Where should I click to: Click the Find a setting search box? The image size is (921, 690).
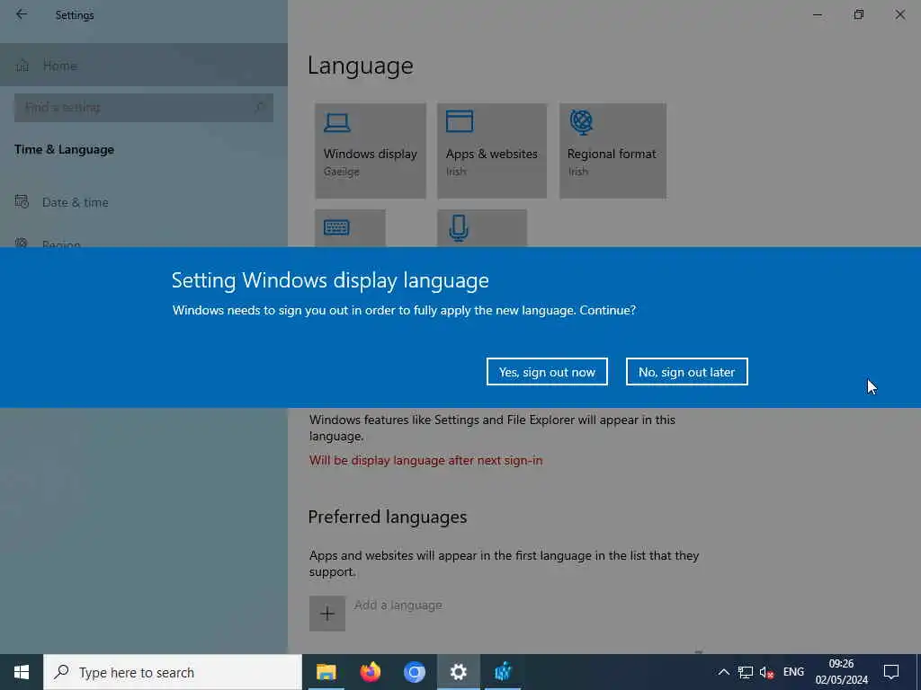144,108
